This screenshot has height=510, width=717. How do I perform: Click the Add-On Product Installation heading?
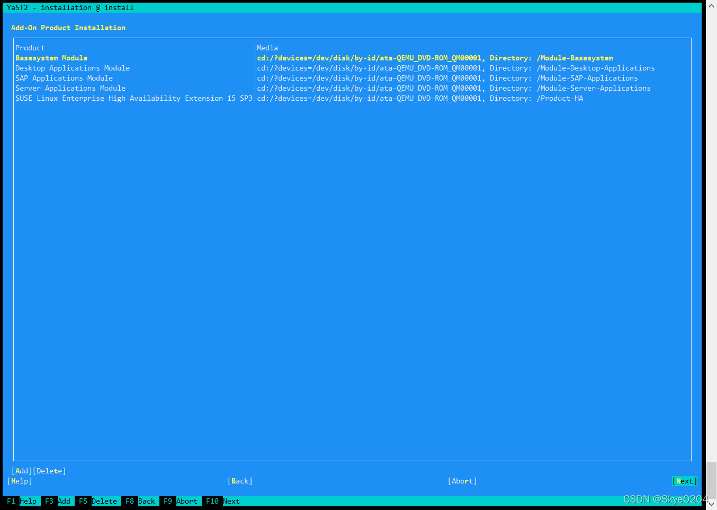tap(68, 28)
